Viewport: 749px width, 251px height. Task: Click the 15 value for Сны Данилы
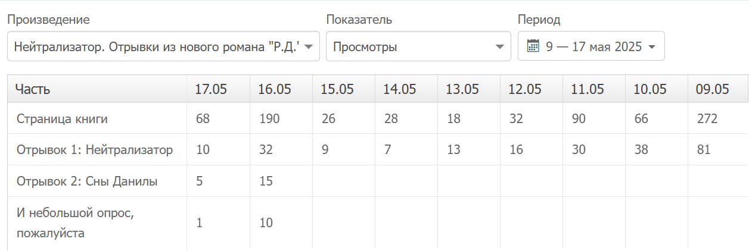[x=266, y=181]
